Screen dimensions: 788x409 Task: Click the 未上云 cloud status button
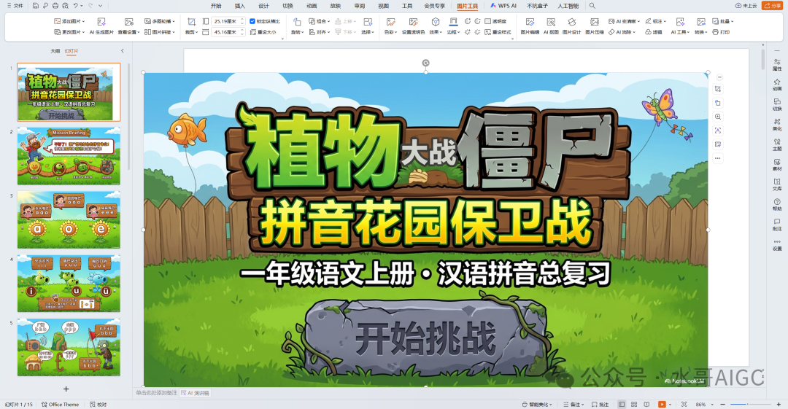(x=746, y=6)
